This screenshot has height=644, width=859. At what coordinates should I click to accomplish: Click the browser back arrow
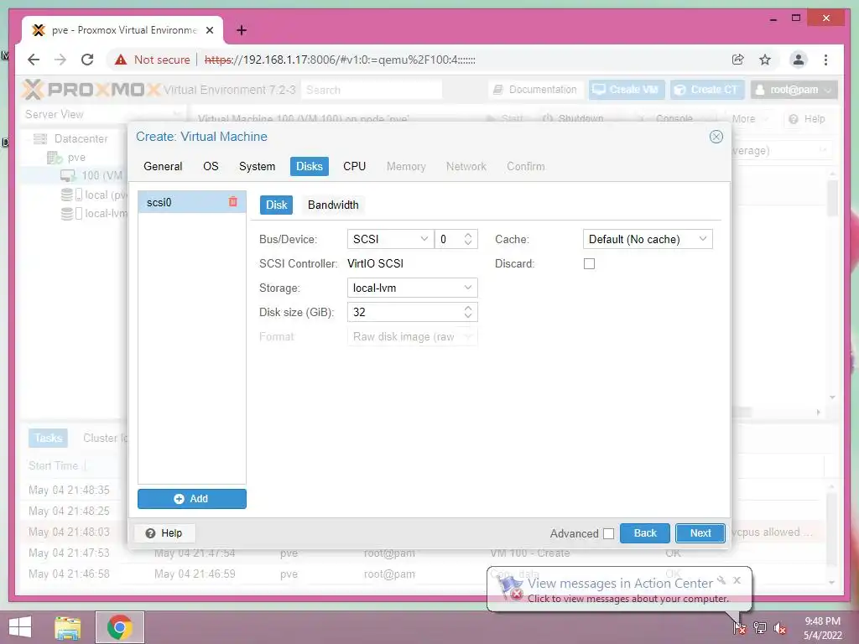click(34, 60)
